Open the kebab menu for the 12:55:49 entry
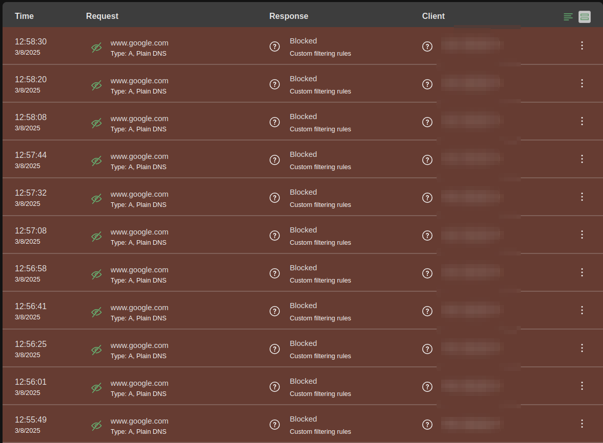 pyautogui.click(x=582, y=424)
